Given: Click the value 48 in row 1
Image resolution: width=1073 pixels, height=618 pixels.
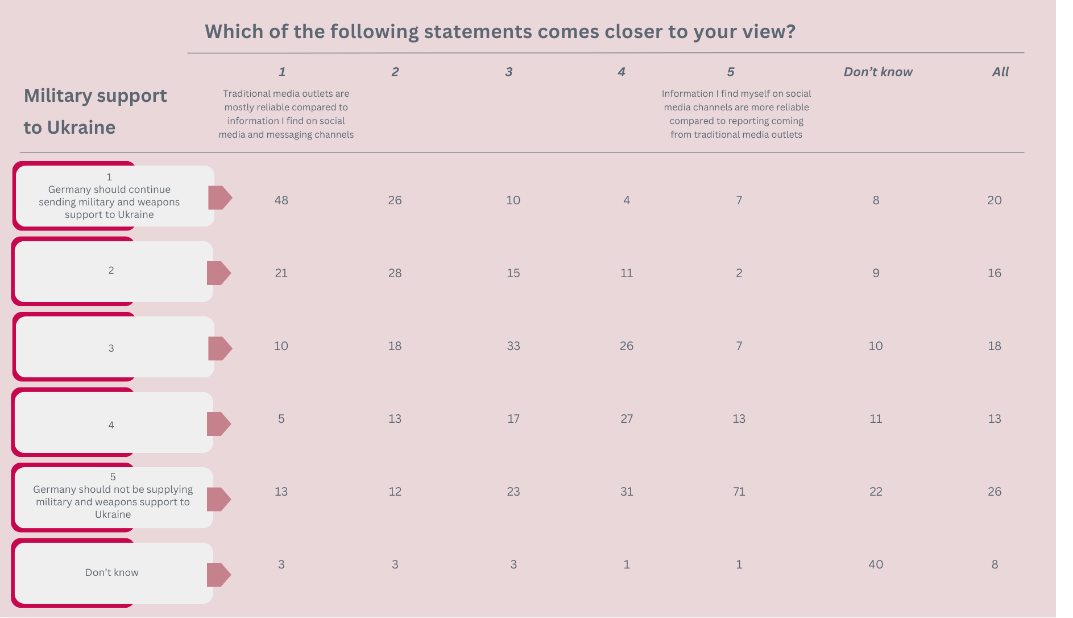Looking at the screenshot, I should pyautogui.click(x=281, y=200).
